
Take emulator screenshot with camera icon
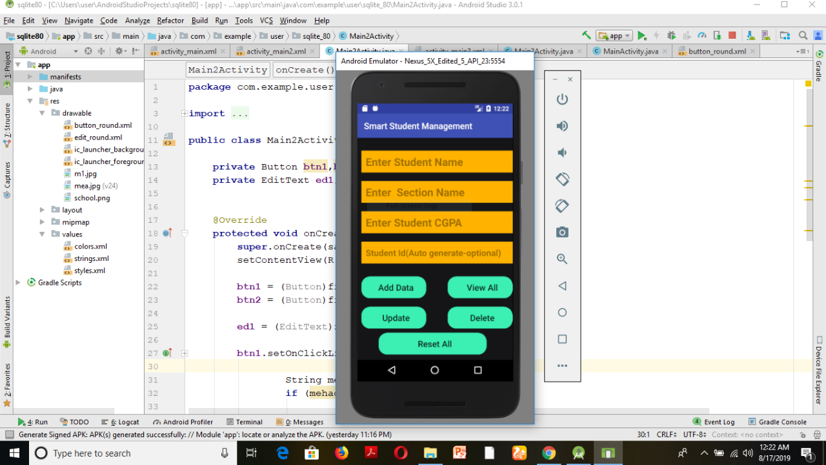[x=562, y=232]
